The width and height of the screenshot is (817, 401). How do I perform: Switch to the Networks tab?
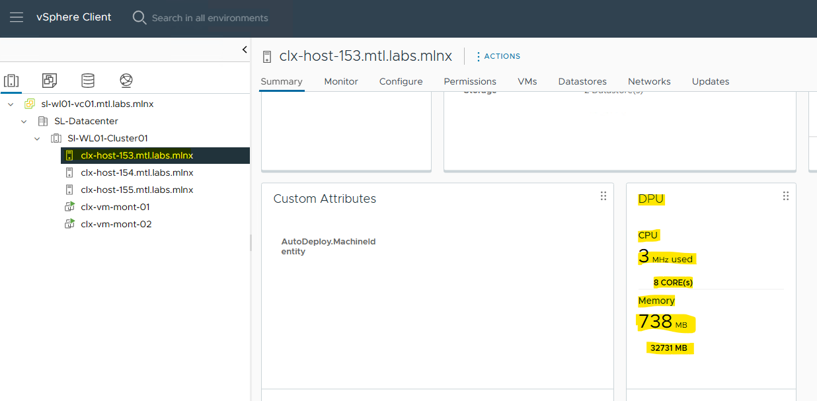point(649,81)
